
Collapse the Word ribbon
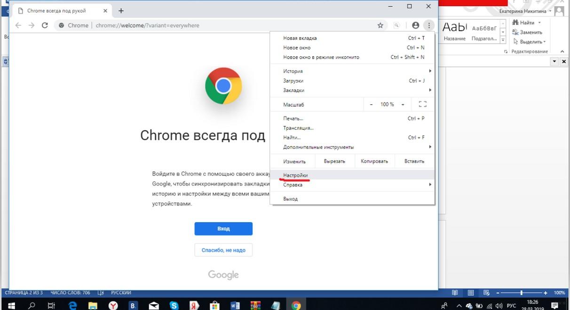[x=562, y=52]
